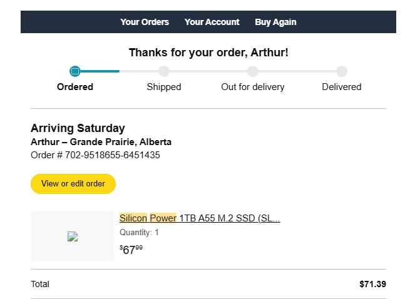
Task: Click the bold Ordered status label
Action: click(75, 87)
